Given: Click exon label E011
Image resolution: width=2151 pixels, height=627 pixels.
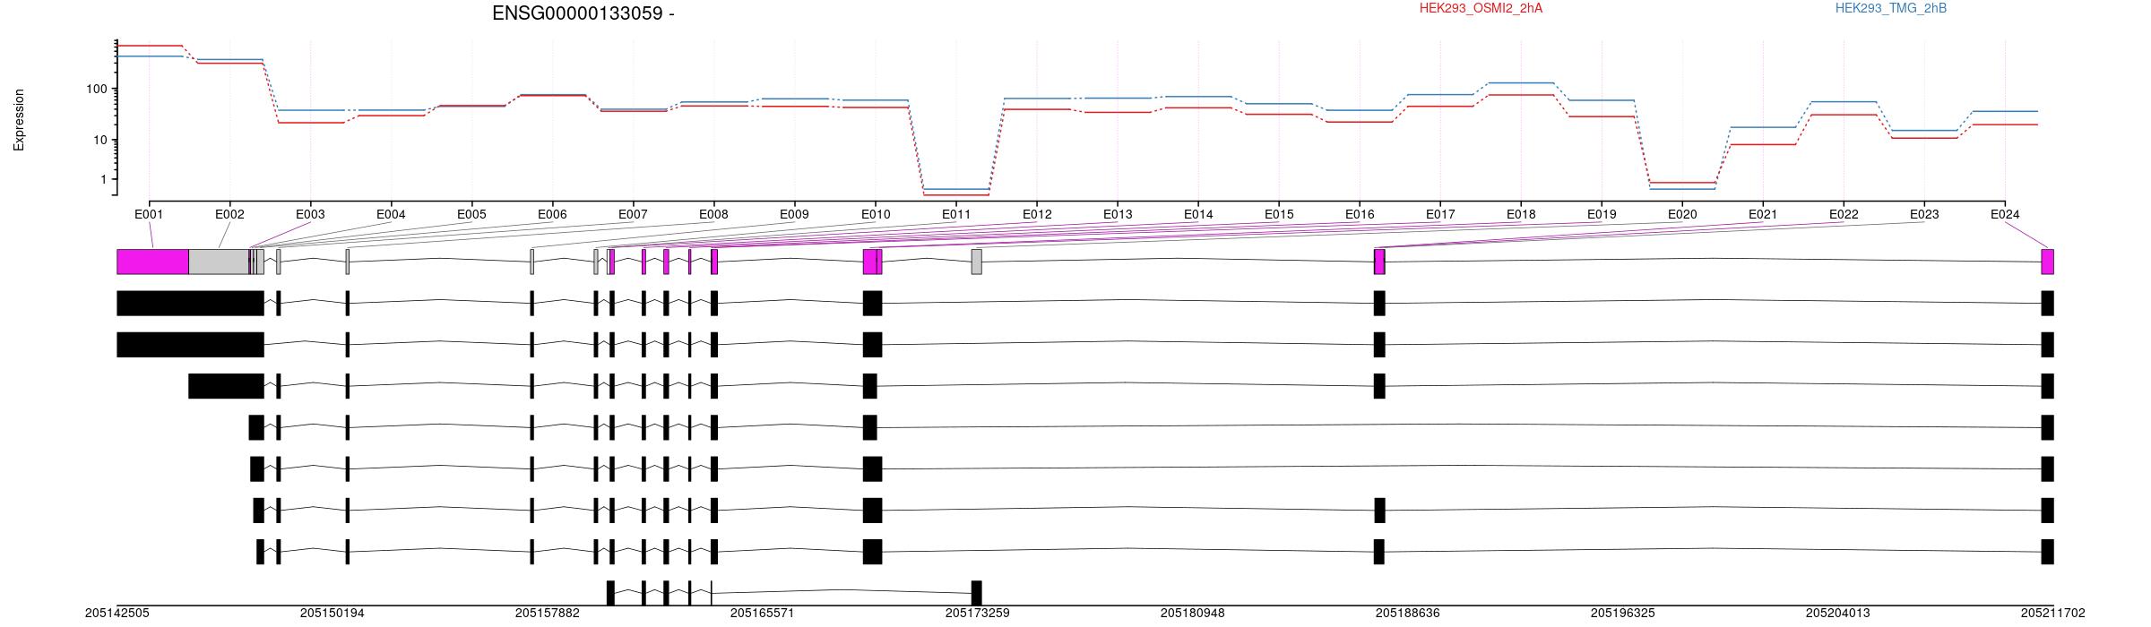Looking at the screenshot, I should (x=956, y=215).
